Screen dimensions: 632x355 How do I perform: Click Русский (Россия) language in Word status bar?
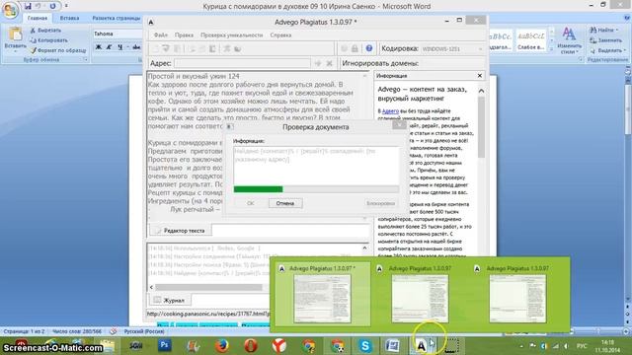tap(144, 331)
